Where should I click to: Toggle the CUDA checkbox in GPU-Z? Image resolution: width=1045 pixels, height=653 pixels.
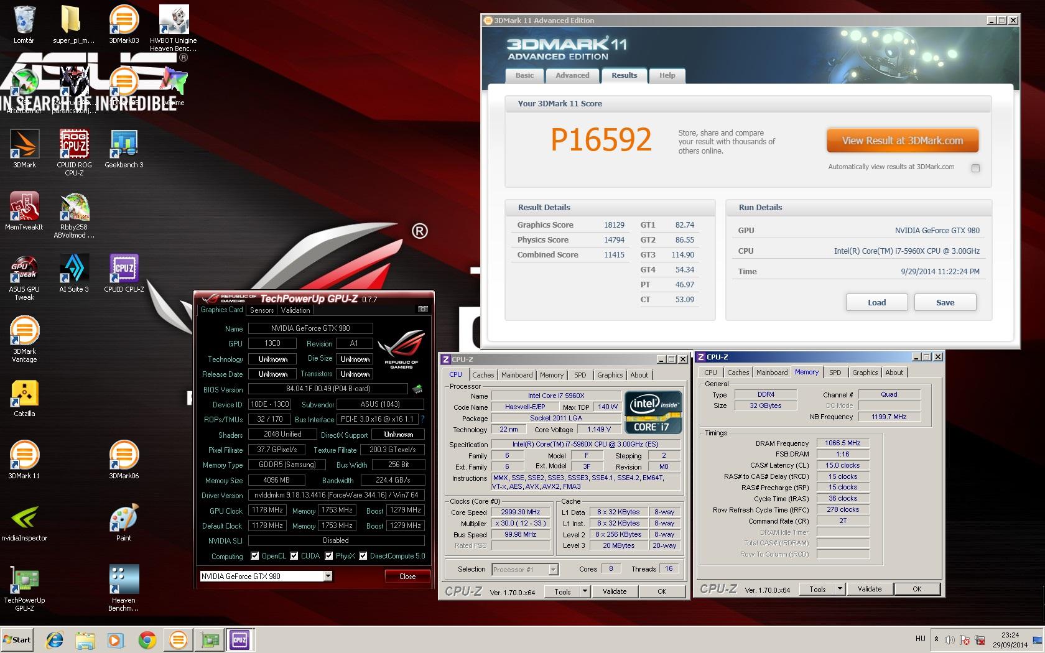click(x=294, y=556)
